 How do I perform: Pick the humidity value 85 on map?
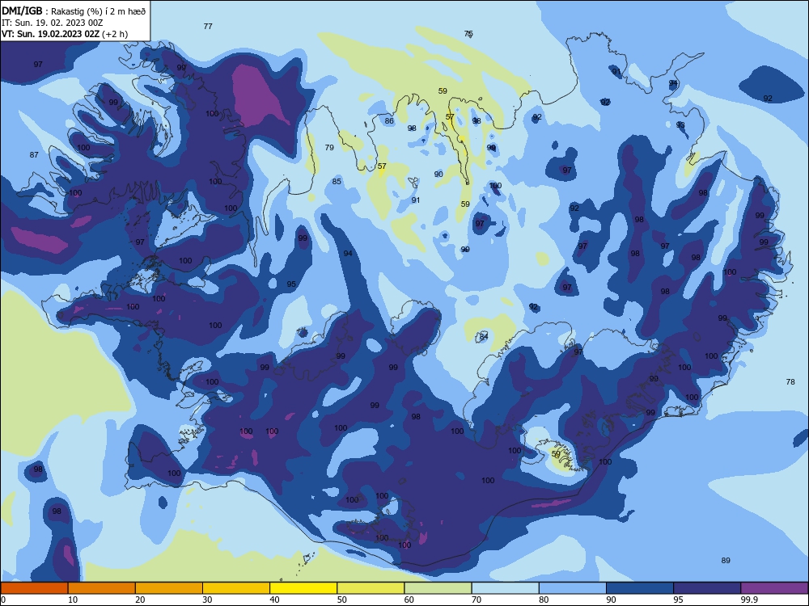(x=337, y=181)
